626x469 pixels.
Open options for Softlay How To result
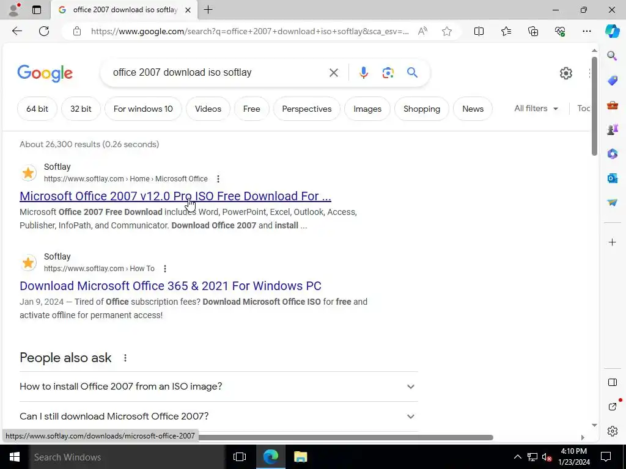[165, 269]
